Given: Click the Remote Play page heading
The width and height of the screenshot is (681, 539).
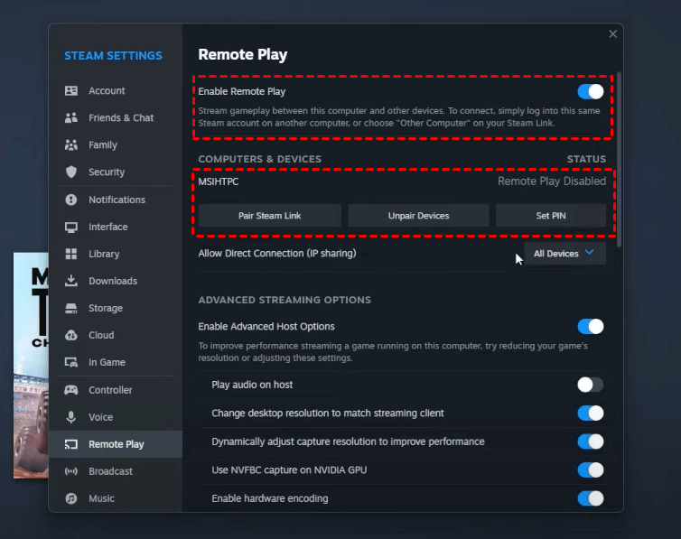Looking at the screenshot, I should pyautogui.click(x=243, y=55).
